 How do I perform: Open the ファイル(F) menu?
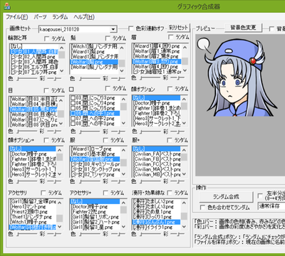pos(17,17)
